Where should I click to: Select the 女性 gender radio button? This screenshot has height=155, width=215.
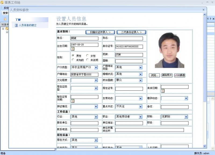(x=87, y=55)
